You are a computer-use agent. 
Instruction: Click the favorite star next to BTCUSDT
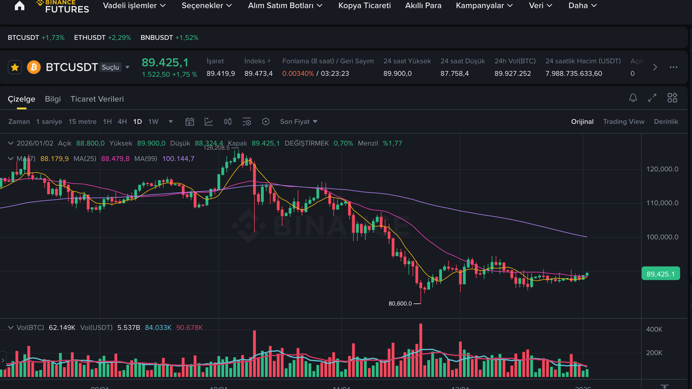click(x=15, y=67)
